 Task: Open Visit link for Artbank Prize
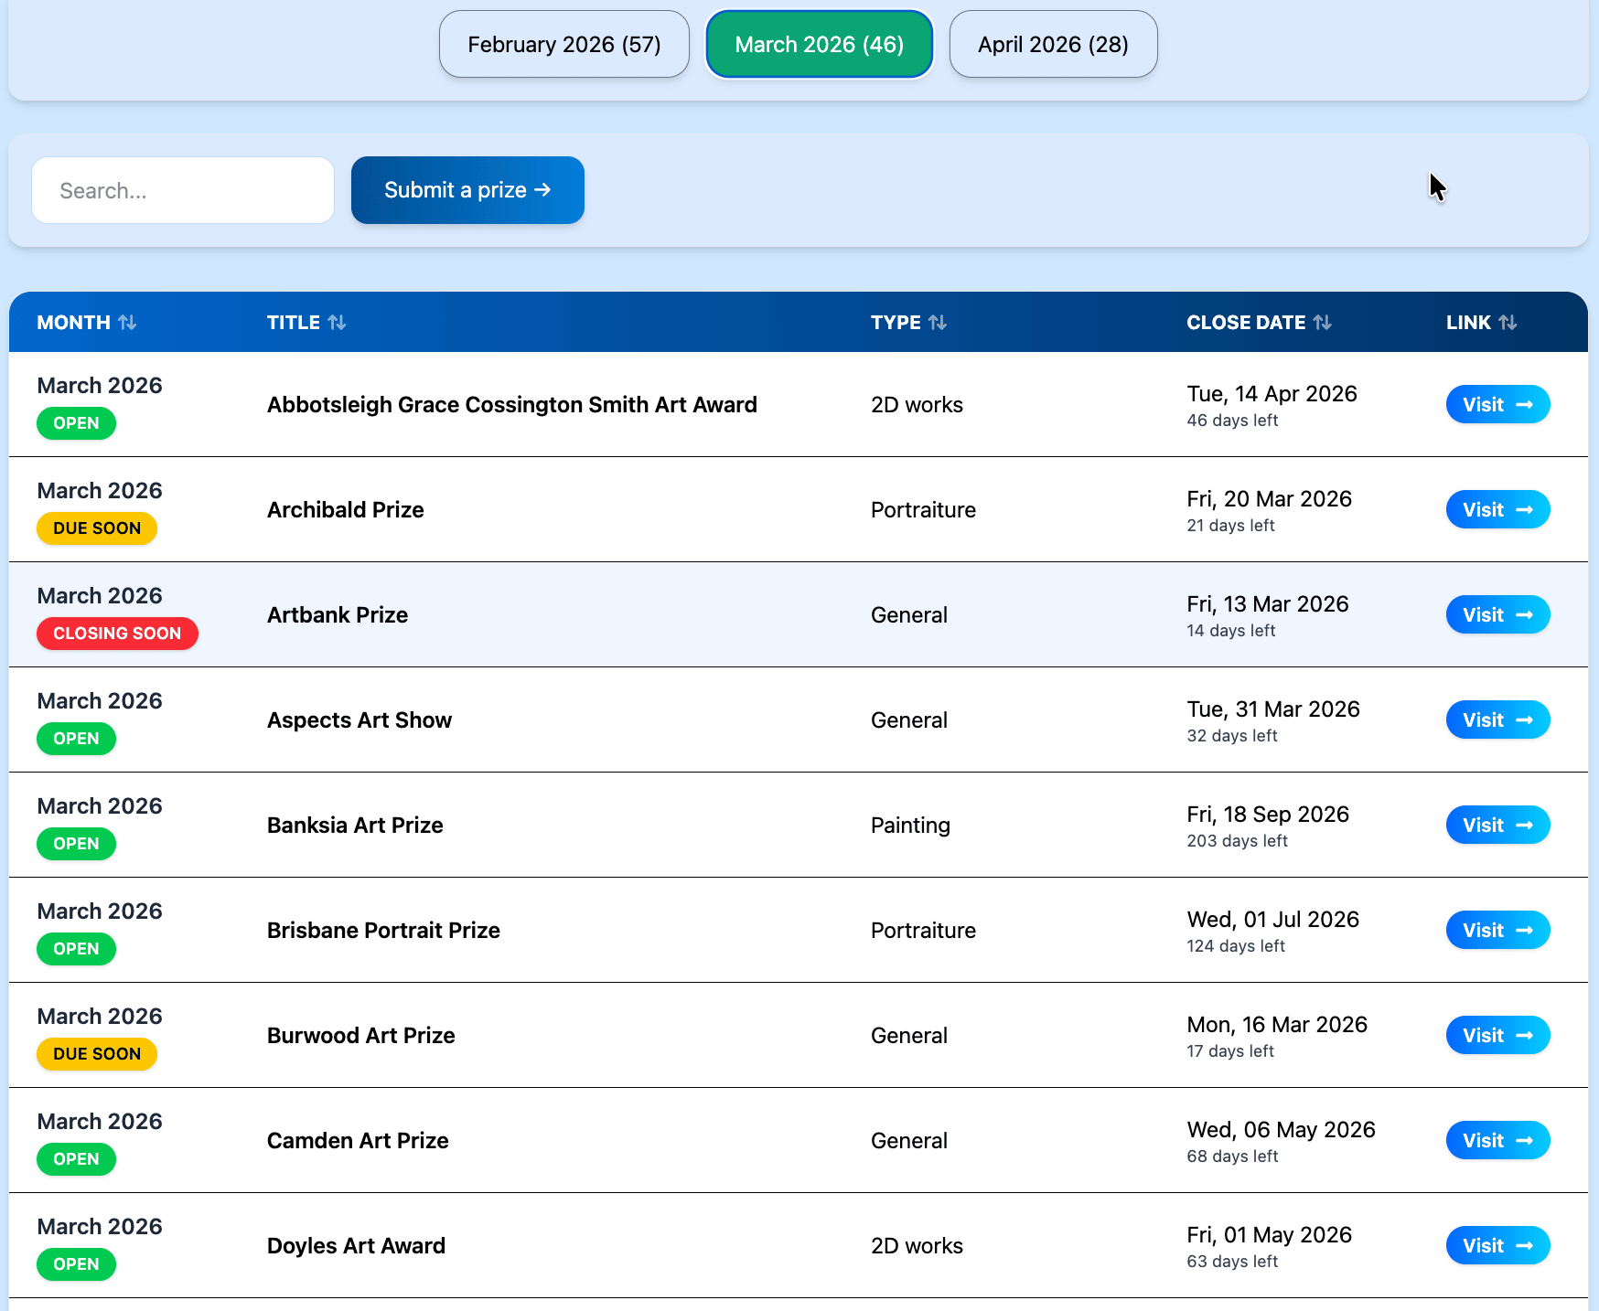coord(1497,615)
